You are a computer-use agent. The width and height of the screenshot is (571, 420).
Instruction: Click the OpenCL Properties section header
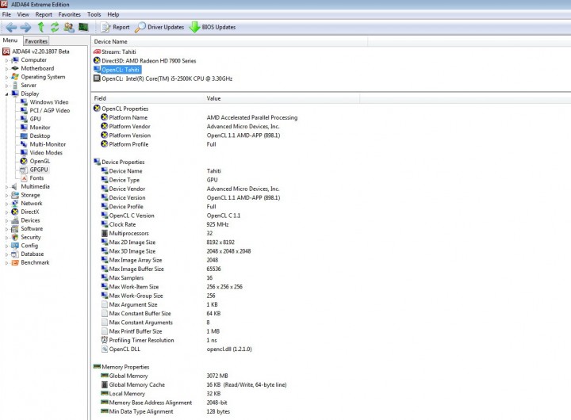point(121,109)
